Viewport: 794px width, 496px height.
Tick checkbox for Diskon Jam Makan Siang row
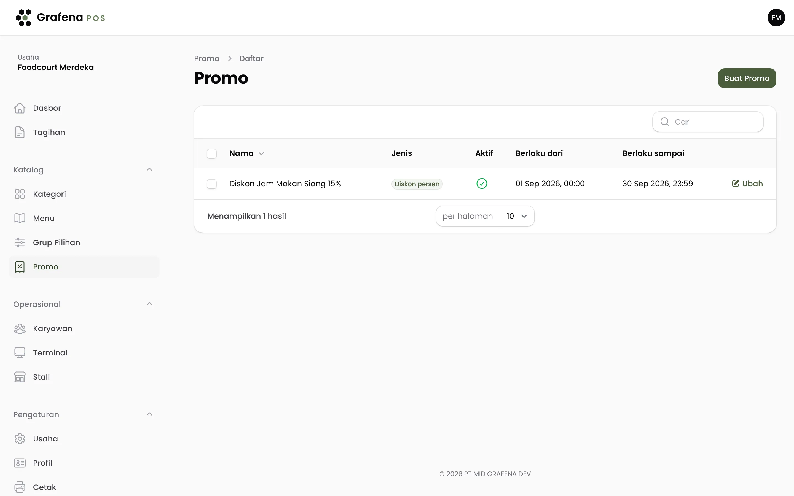coord(212,184)
